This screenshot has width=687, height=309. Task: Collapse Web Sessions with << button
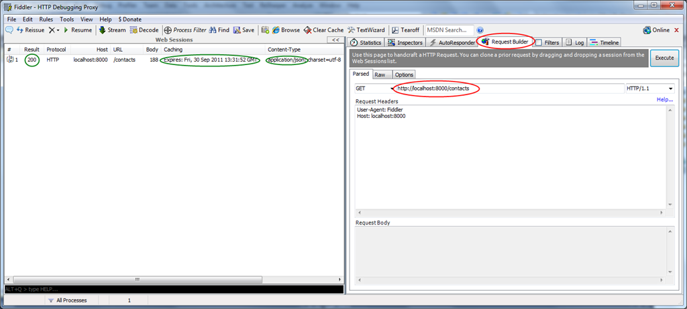click(335, 40)
